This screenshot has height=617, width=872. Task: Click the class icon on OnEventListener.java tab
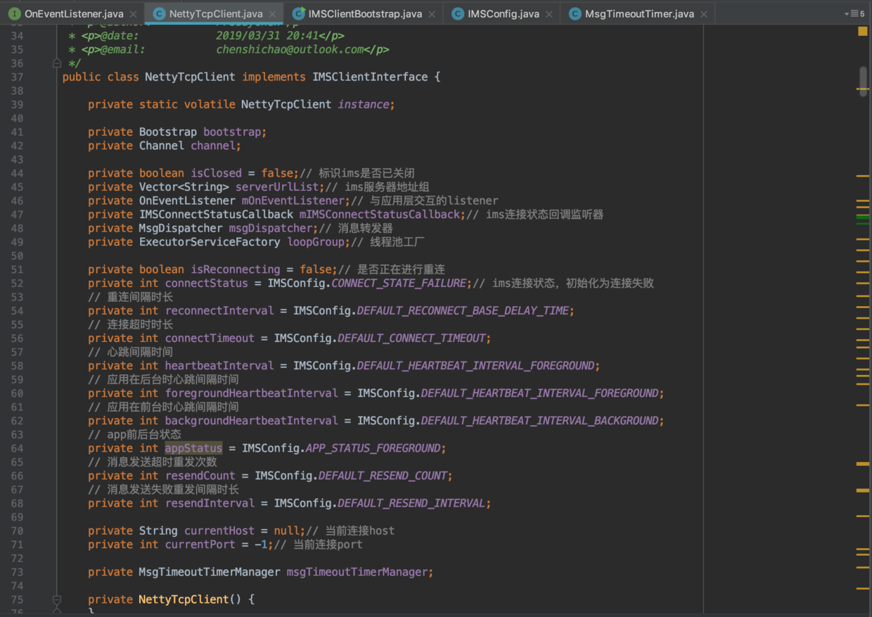(x=15, y=13)
